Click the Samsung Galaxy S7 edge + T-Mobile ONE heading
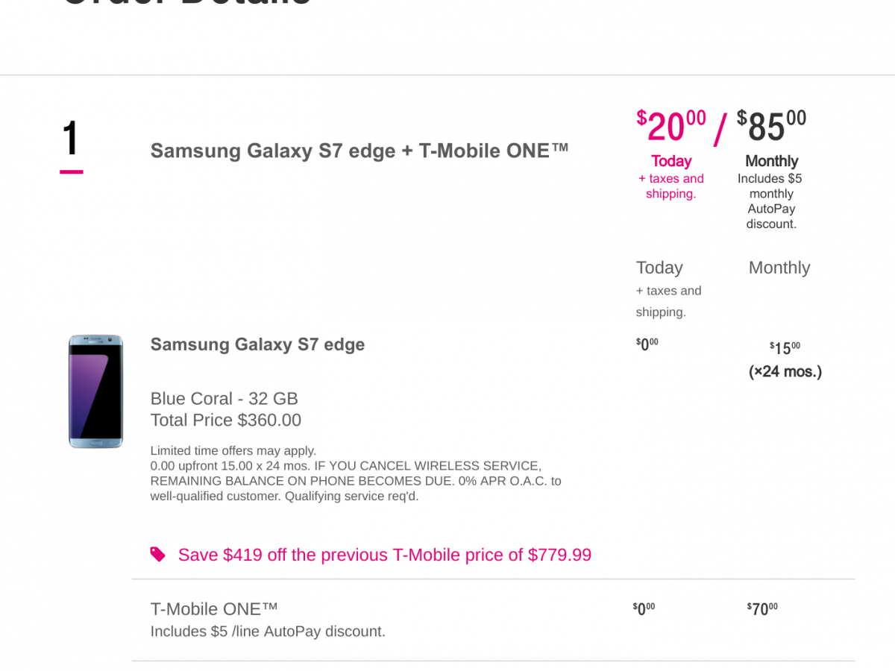 tap(359, 151)
